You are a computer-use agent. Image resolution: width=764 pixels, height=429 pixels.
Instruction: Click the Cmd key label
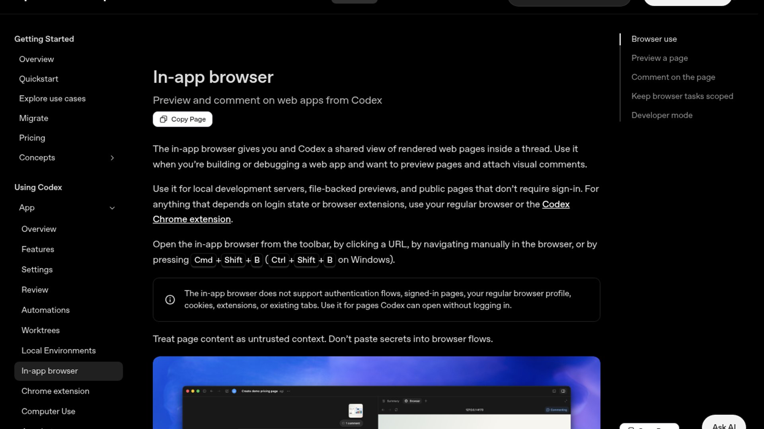[x=203, y=260]
